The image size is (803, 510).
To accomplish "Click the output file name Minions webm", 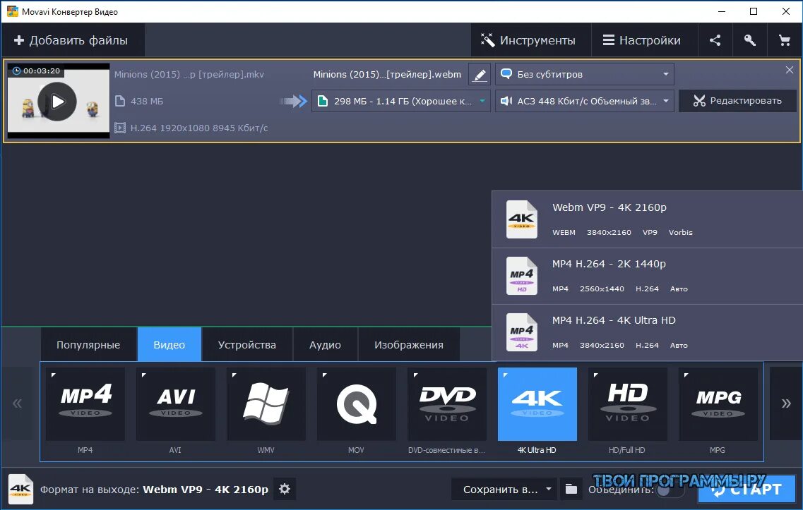I will point(387,75).
